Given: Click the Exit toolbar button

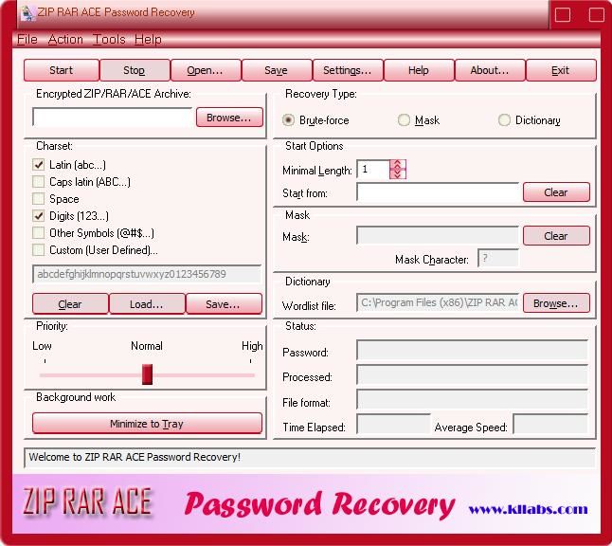Looking at the screenshot, I should pos(561,70).
